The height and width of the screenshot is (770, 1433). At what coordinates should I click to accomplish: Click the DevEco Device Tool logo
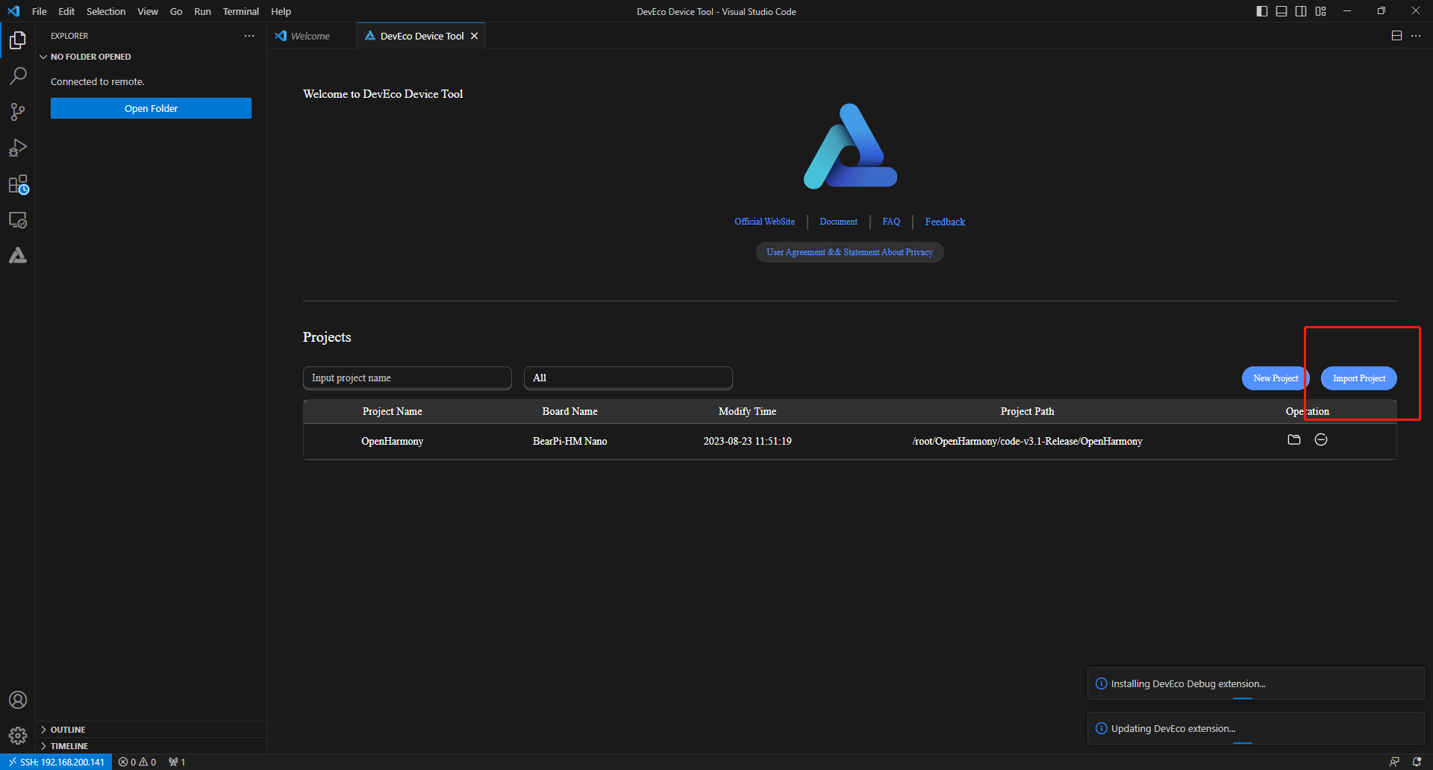tap(850, 146)
